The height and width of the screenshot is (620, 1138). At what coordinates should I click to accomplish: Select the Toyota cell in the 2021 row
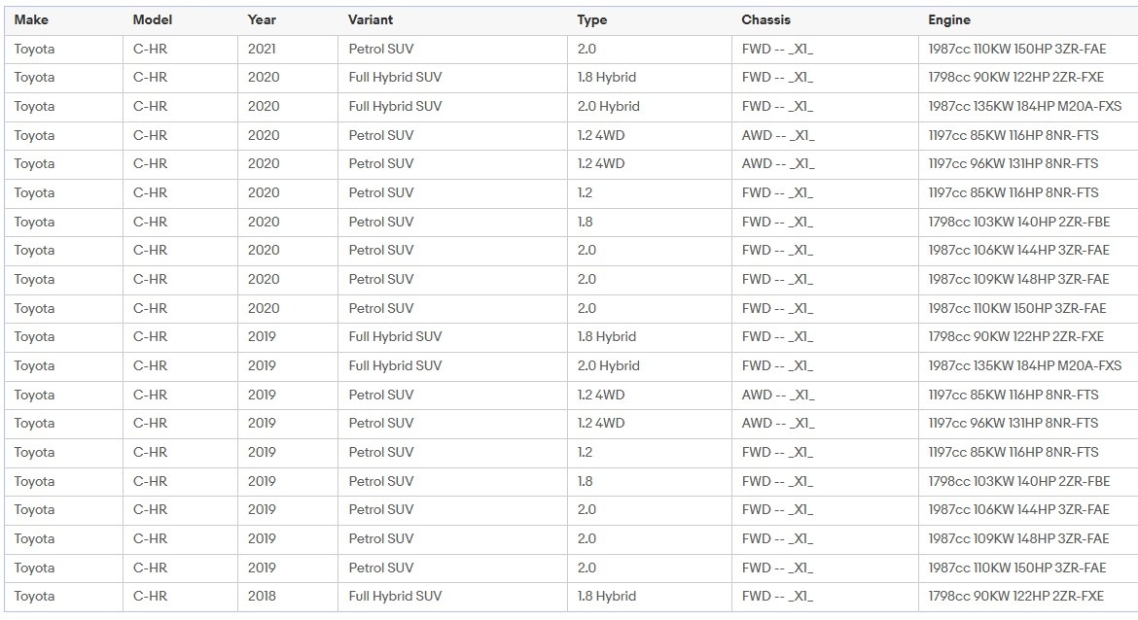click(x=35, y=49)
